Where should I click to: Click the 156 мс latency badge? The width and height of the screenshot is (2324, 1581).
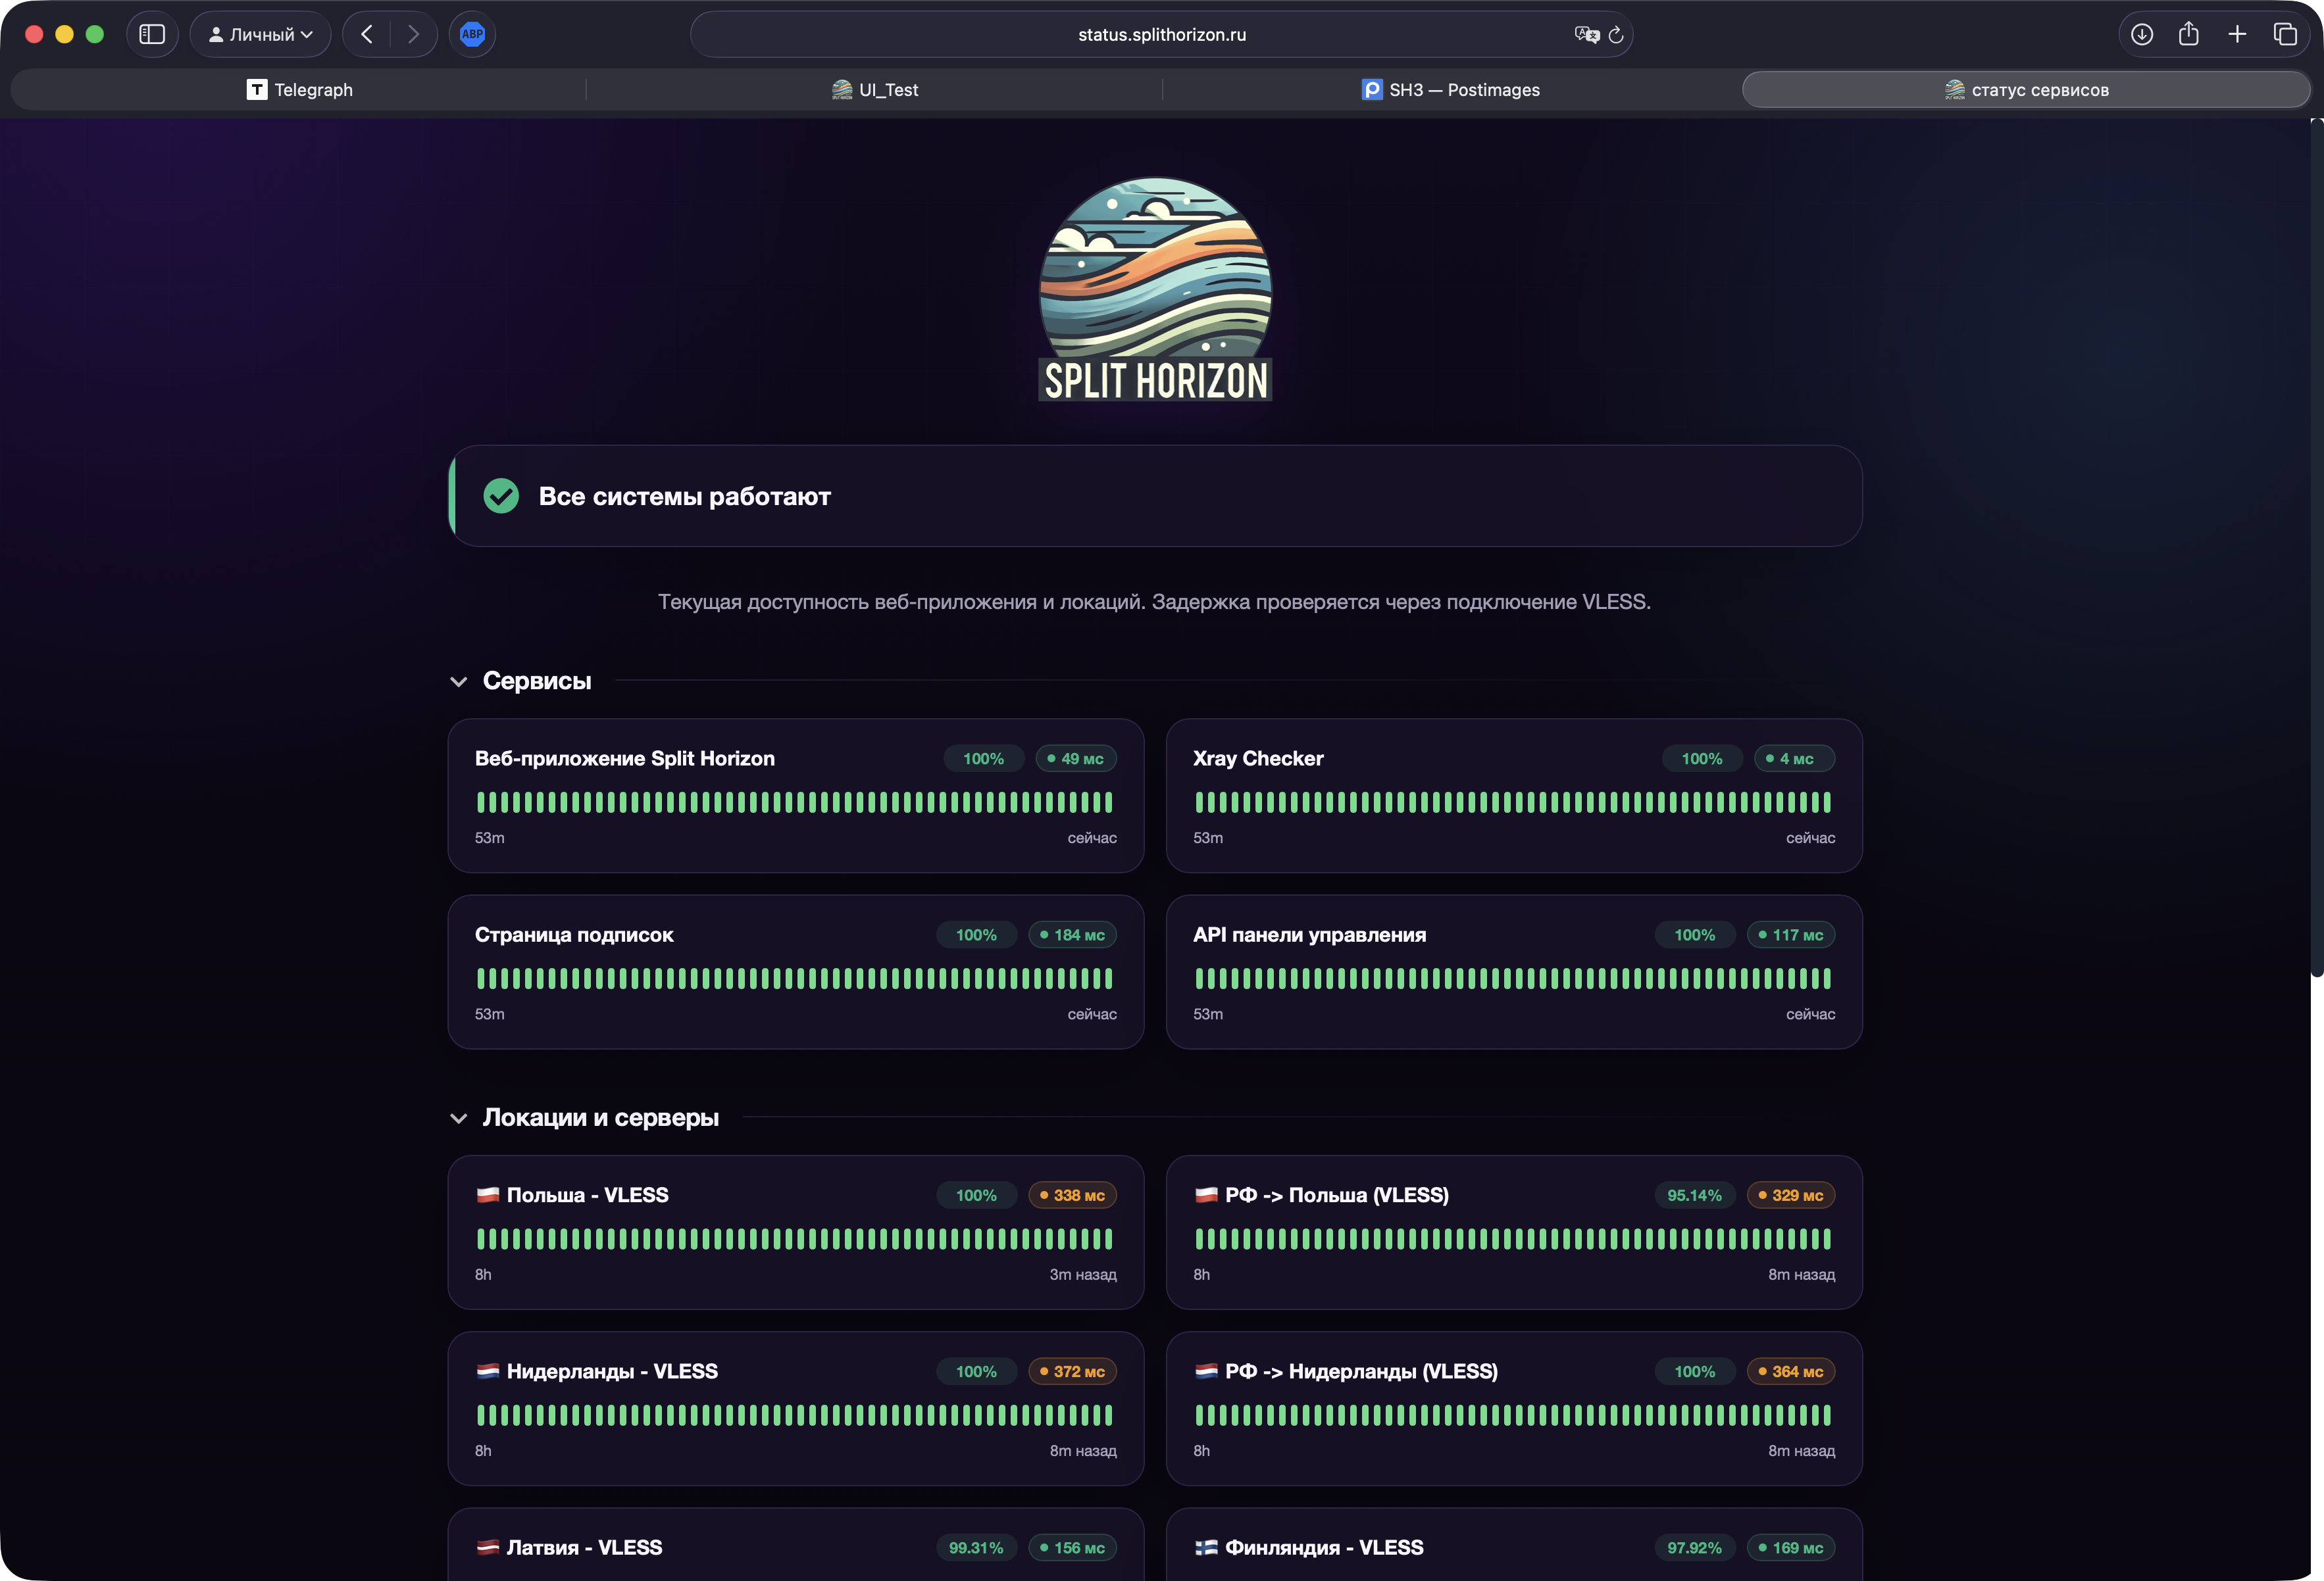point(1072,1547)
